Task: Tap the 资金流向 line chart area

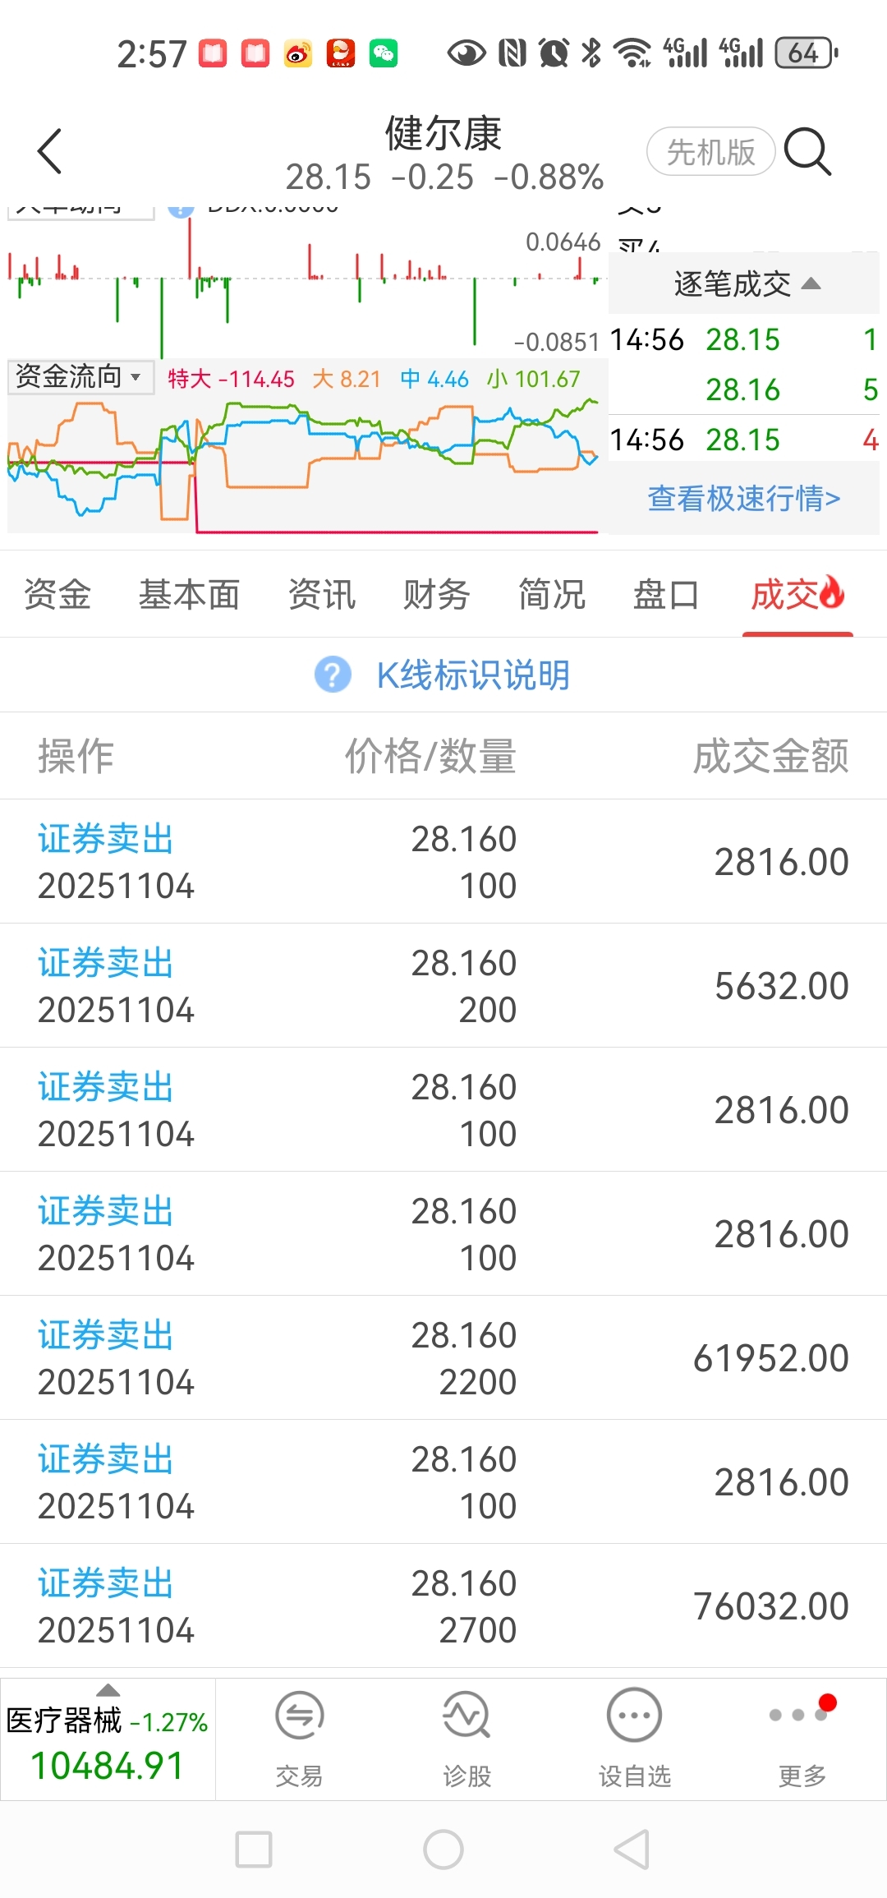Action: [x=304, y=464]
